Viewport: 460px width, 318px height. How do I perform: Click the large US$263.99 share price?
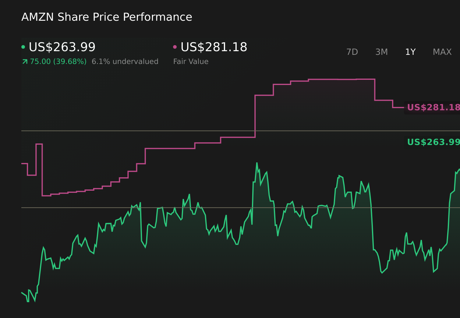tap(62, 47)
